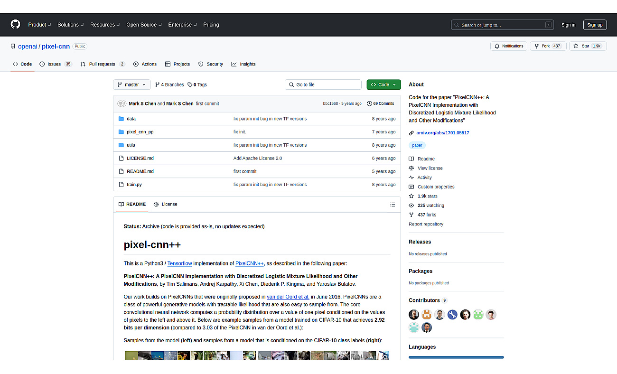Click the Notifications bell button
The height and width of the screenshot is (374, 617).
[x=509, y=46]
